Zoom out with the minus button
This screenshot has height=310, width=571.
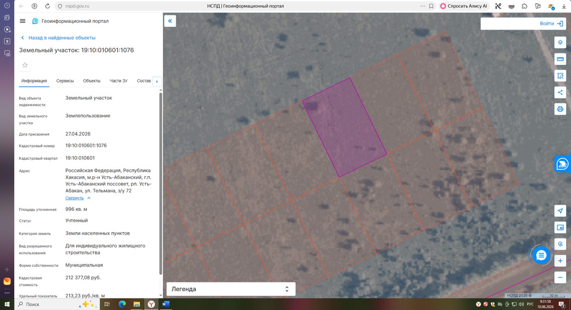[560, 277]
